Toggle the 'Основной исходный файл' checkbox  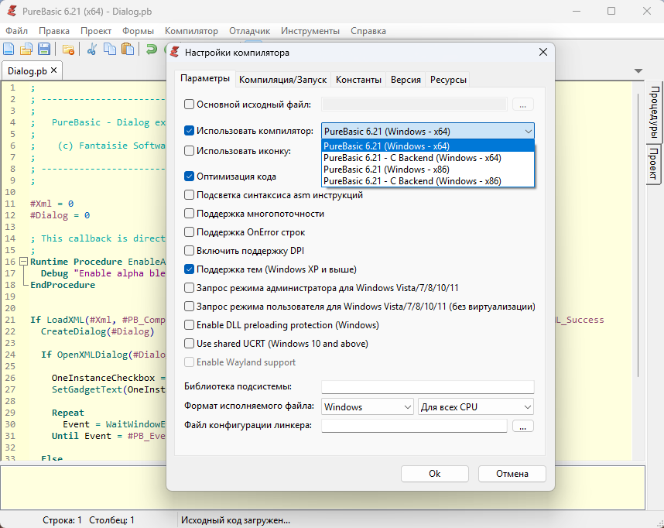click(190, 105)
